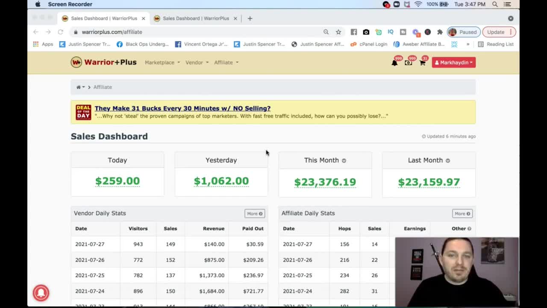The height and width of the screenshot is (308, 547).
Task: Open a new browser tab
Action: pos(250,18)
